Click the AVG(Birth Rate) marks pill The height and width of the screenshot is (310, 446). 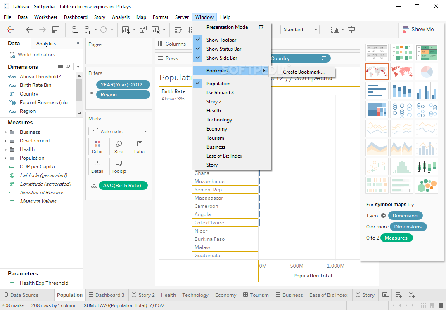[123, 186]
